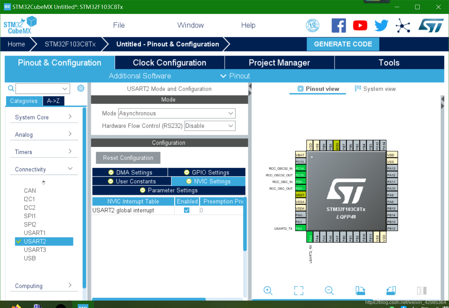Viewport: 449px width, 308px height.
Task: Click the PC13 pin on the chip
Action: click(x=300, y=162)
